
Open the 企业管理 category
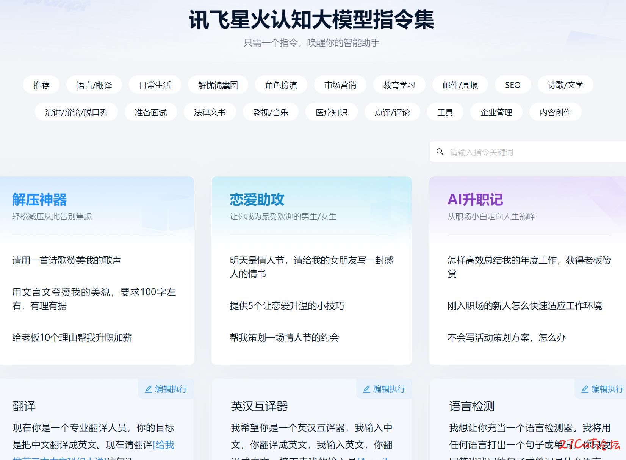coord(496,112)
